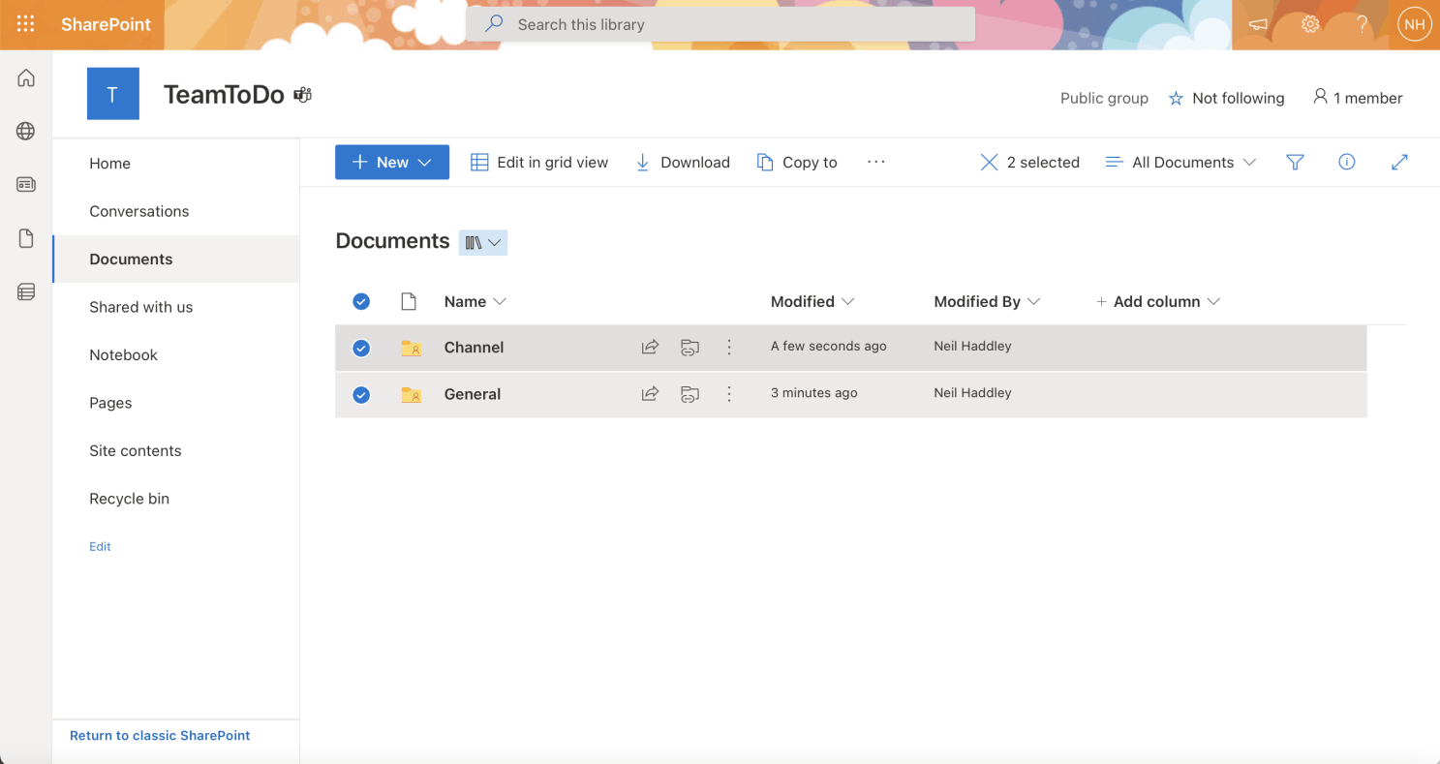This screenshot has width=1440, height=764.
Task: Open the more actions dots for Channel
Action: [x=729, y=347]
